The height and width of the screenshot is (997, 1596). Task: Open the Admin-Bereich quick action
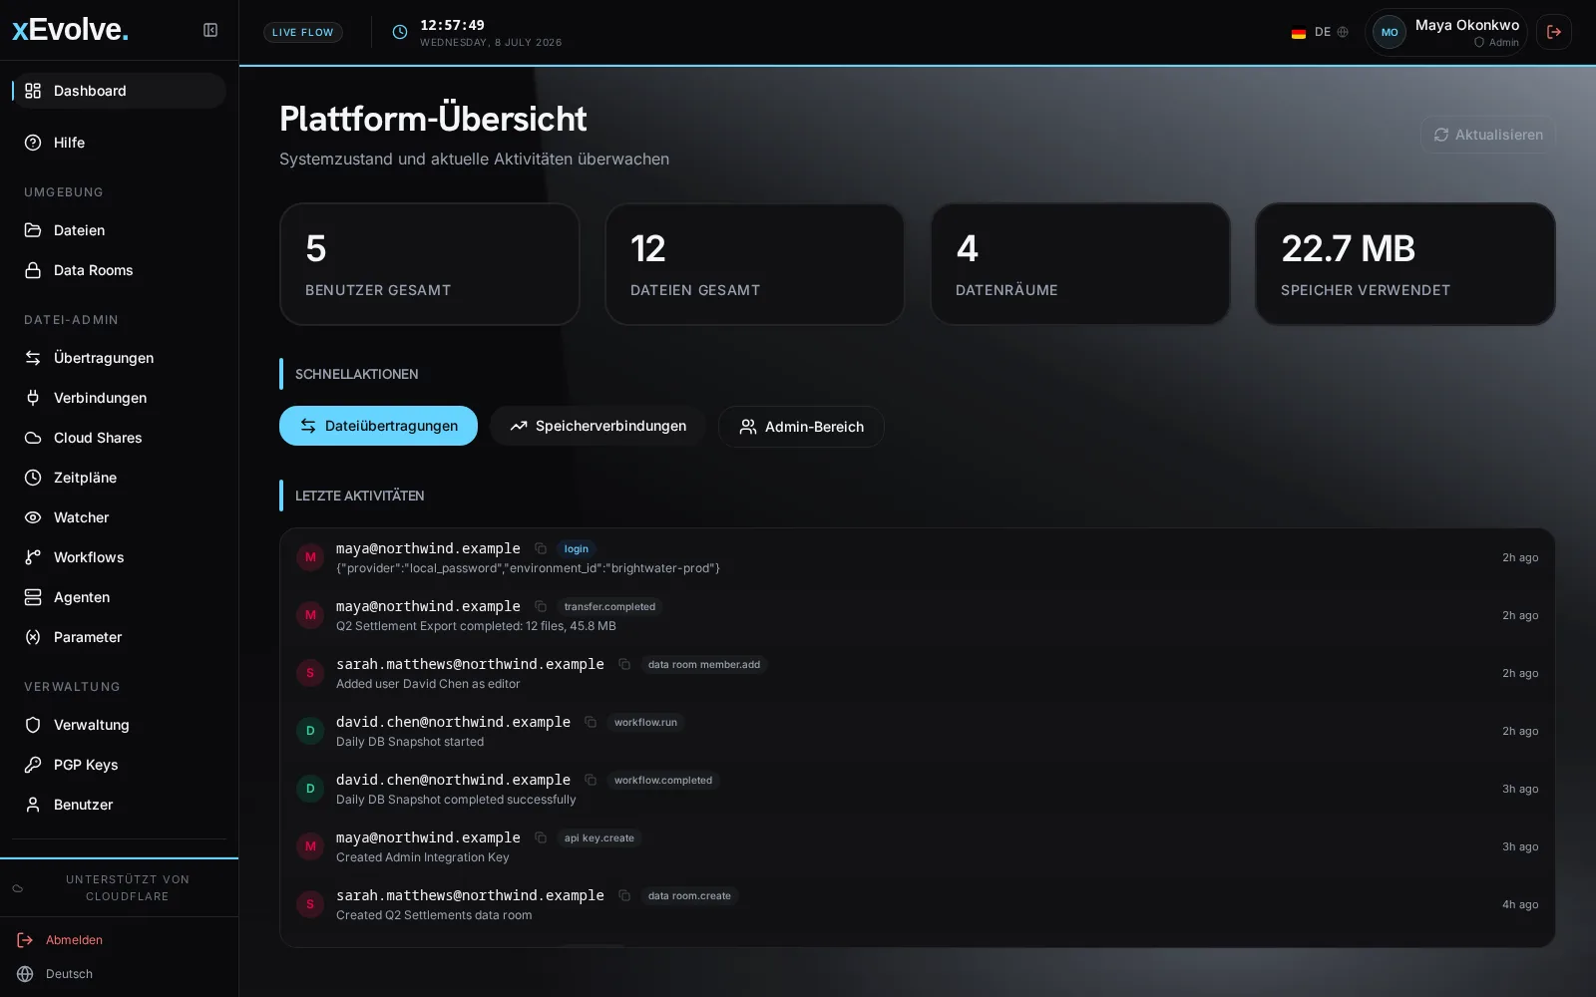[801, 427]
